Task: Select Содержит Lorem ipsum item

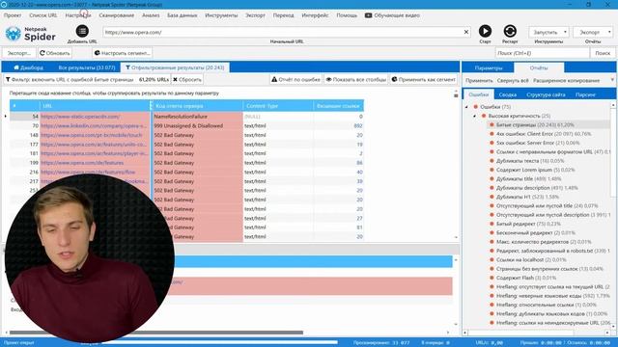Action: (535, 170)
